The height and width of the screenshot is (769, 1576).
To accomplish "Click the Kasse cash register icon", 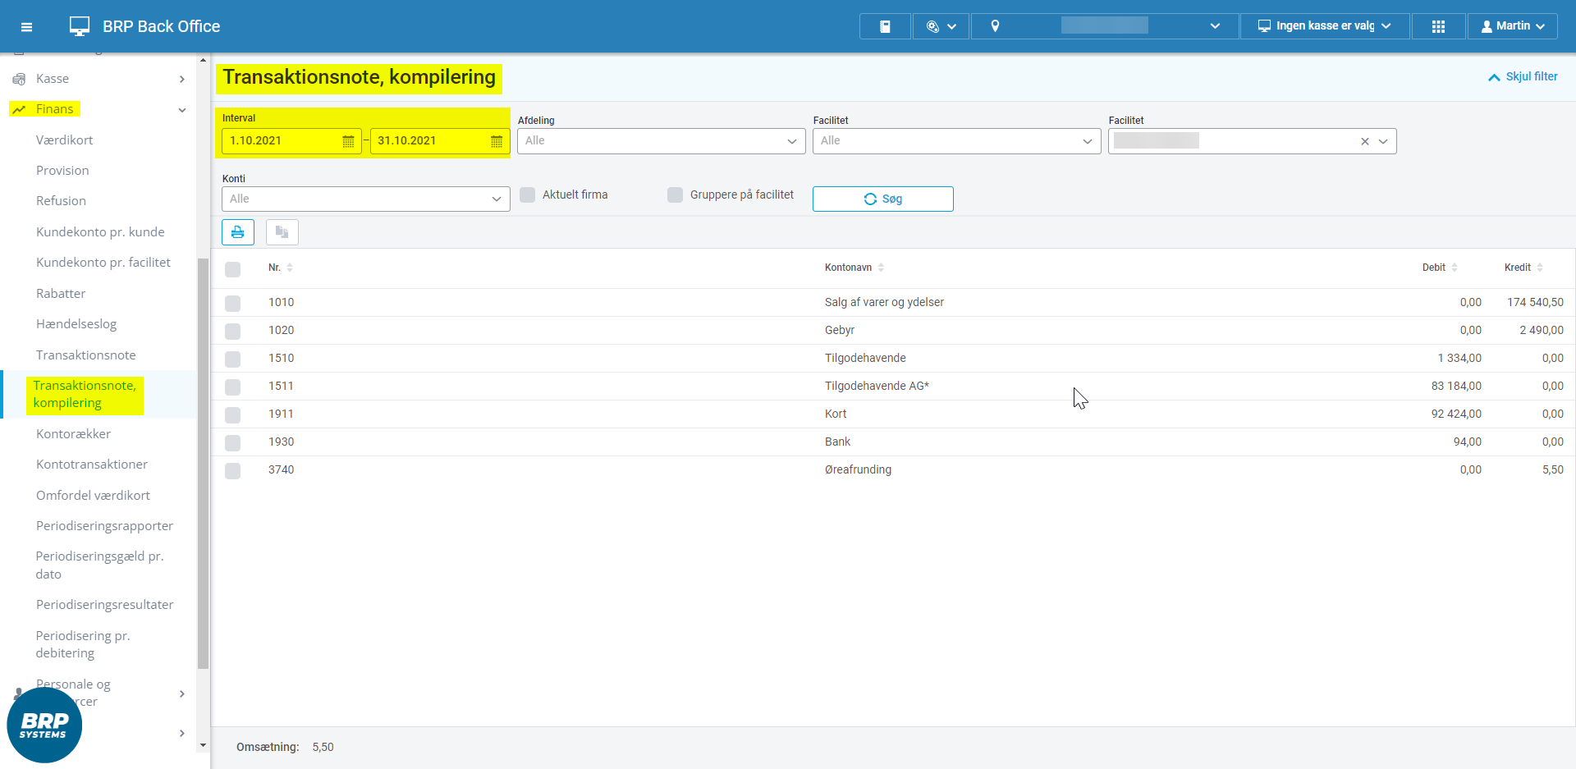I will pyautogui.click(x=19, y=79).
